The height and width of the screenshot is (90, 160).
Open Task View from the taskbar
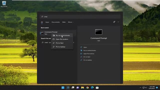pos(73,87)
